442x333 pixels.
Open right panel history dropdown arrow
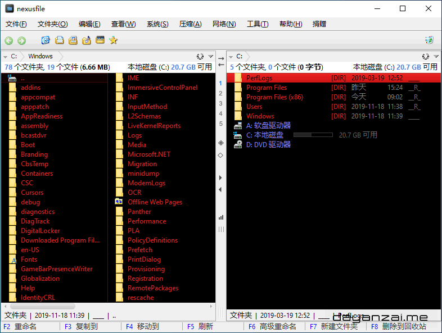tap(436, 57)
